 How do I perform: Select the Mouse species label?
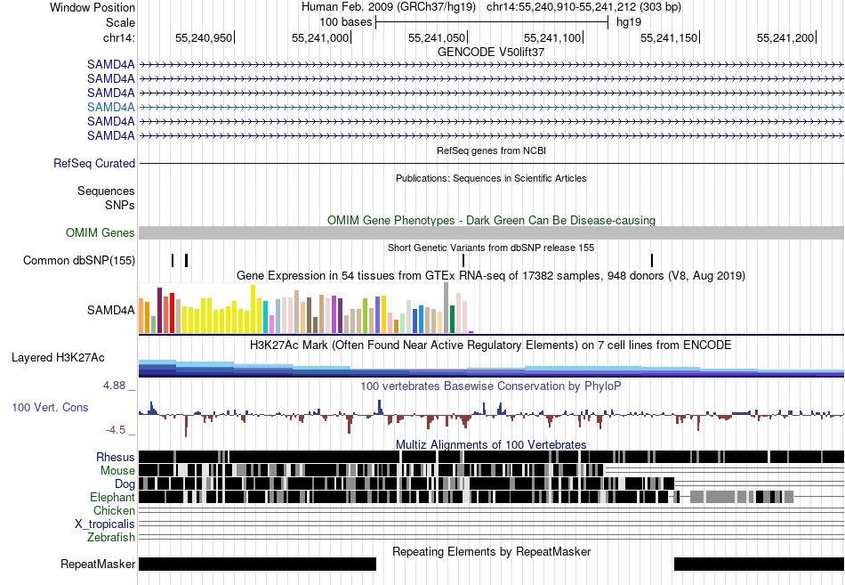117,471
